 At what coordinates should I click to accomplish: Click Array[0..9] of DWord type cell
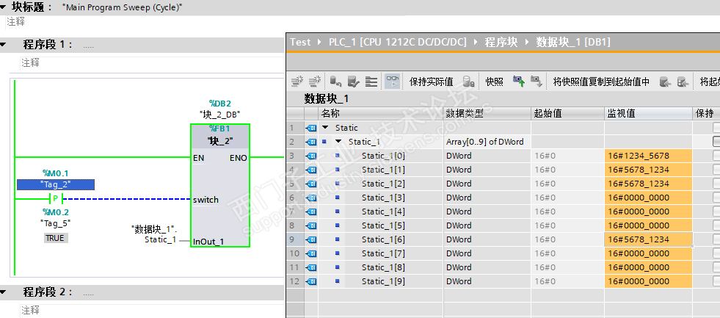tap(487, 142)
